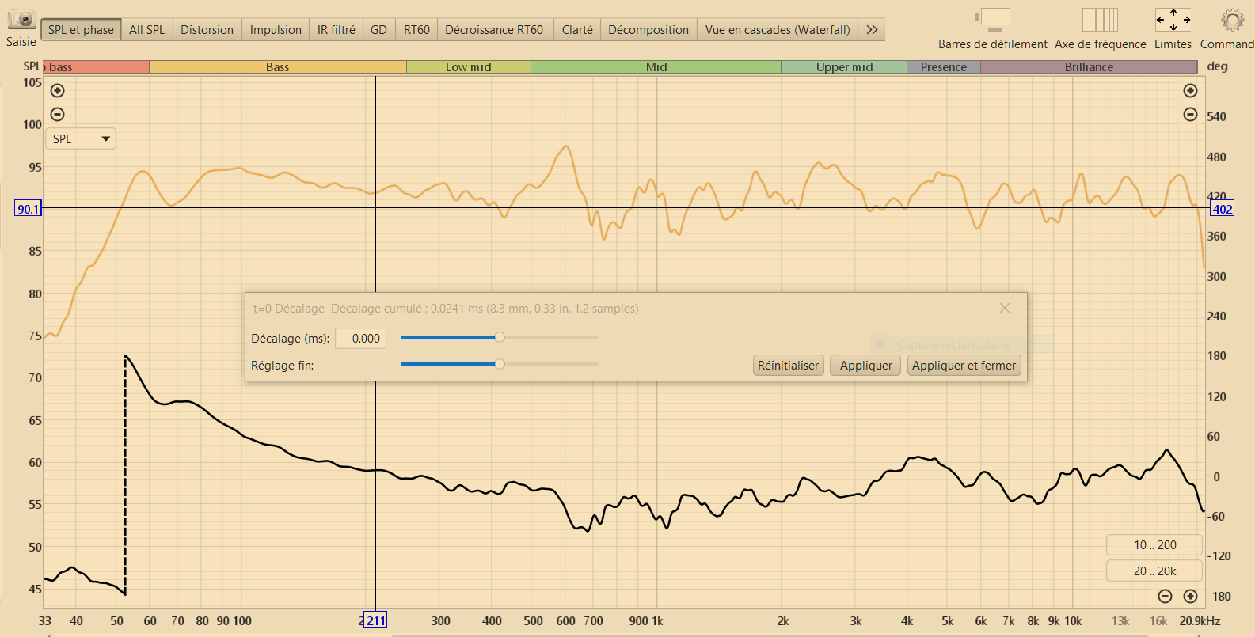Image resolution: width=1255 pixels, height=637 pixels.
Task: Click the Réinitialiser button
Action: pyautogui.click(x=789, y=366)
